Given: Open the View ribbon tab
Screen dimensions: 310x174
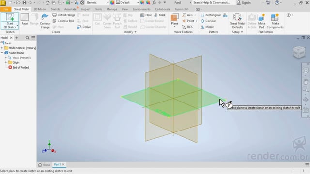Looking at the screenshot, I should click(x=124, y=9).
